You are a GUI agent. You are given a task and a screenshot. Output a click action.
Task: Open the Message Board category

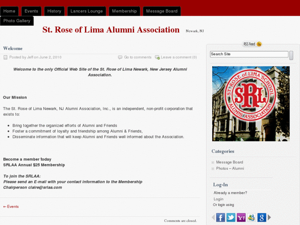229,162
